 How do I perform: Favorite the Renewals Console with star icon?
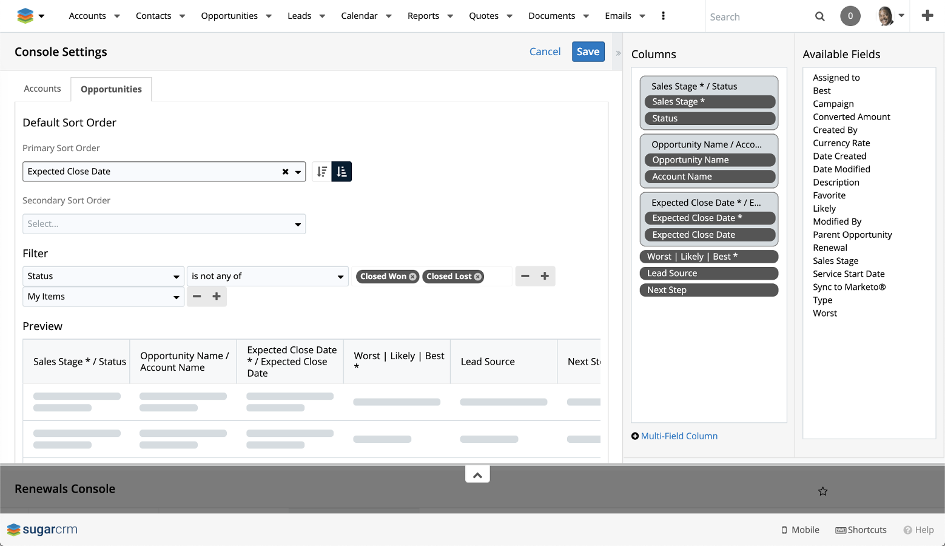tap(822, 491)
